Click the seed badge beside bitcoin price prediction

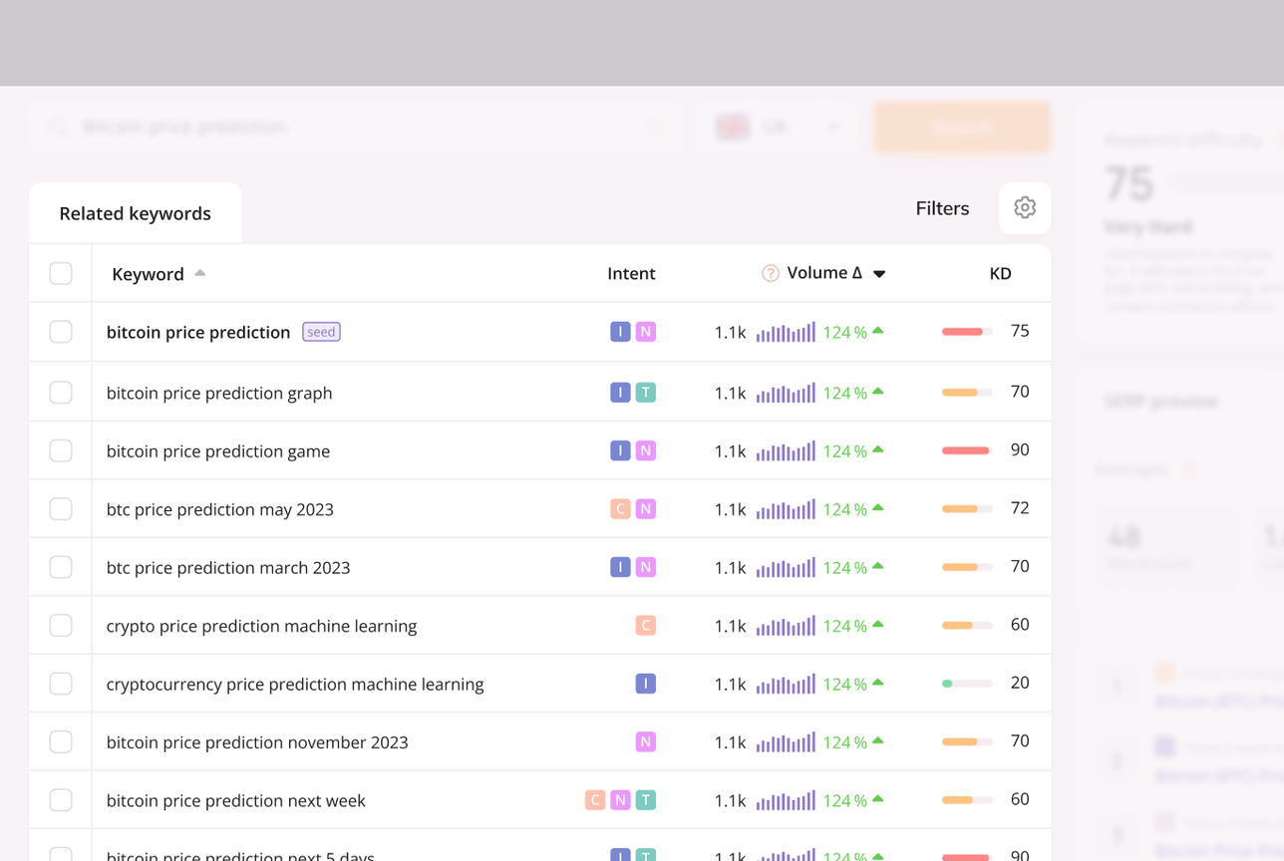click(321, 332)
